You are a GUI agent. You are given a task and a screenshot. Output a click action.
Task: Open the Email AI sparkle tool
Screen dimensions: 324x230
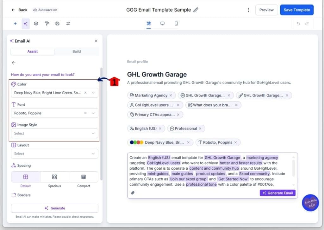tap(26, 23)
